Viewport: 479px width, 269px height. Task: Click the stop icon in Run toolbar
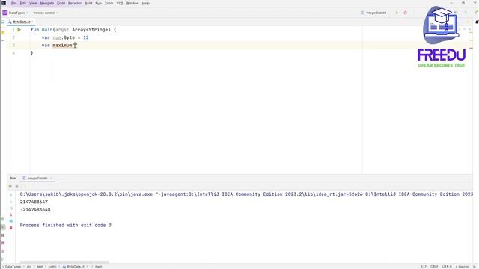[x=16, y=186]
